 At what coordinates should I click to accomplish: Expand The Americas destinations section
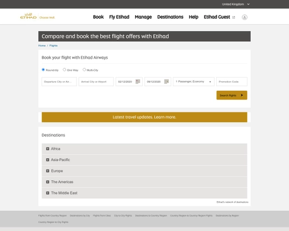click(x=144, y=182)
